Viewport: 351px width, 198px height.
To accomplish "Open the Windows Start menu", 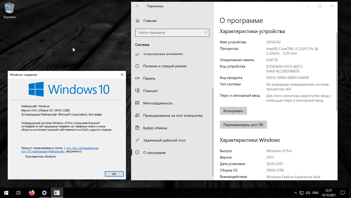I will pyautogui.click(x=6, y=193).
